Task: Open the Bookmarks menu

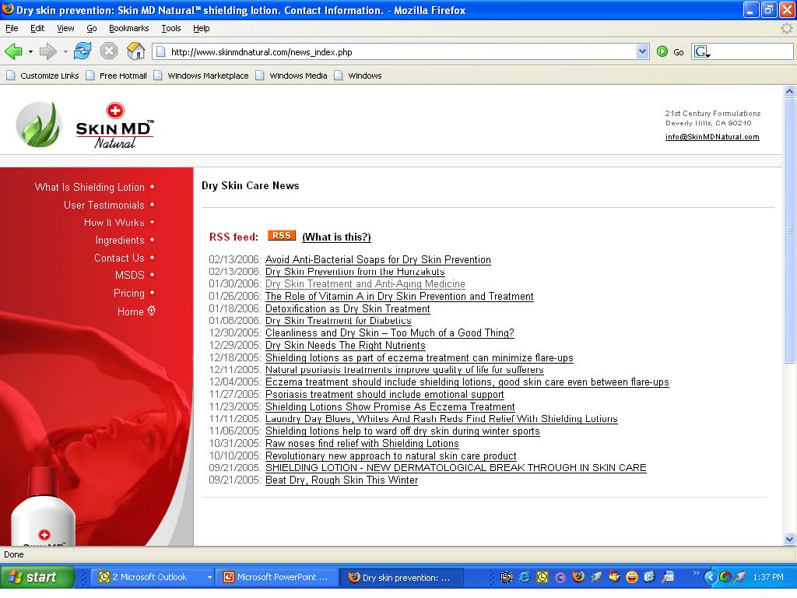Action: 128,28
